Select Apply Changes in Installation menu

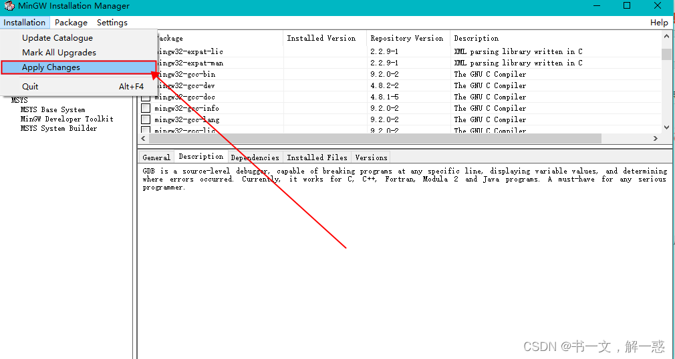point(78,67)
